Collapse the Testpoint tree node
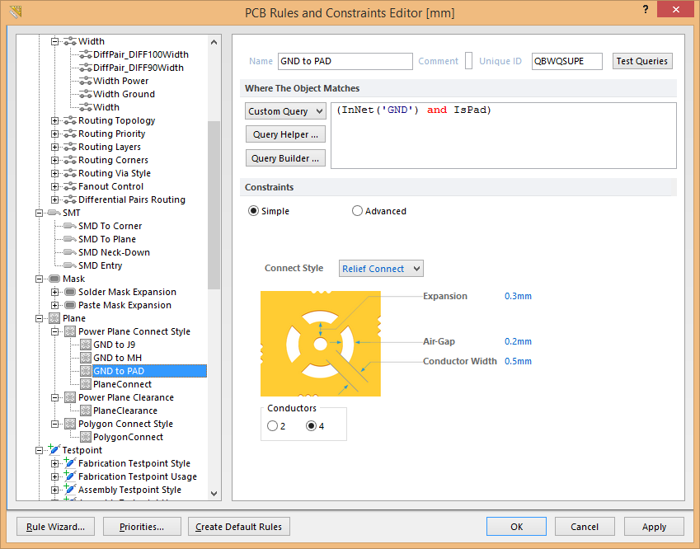 (40, 450)
